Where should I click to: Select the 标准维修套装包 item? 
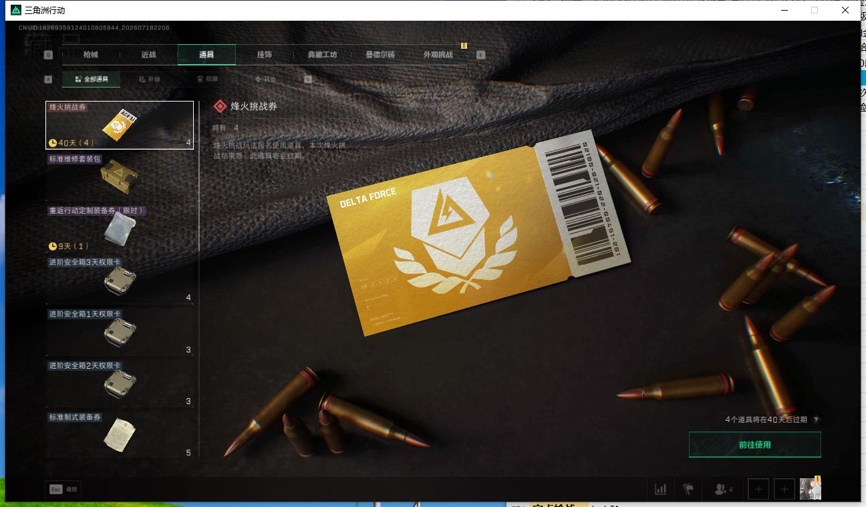tap(120, 177)
